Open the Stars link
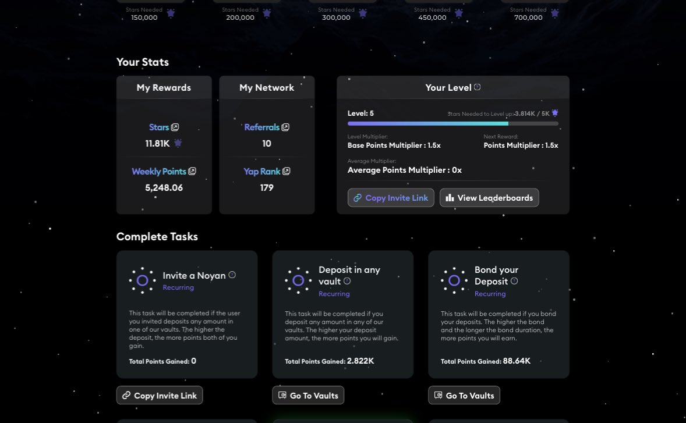Viewport: 686px width, 423px height. (159, 127)
